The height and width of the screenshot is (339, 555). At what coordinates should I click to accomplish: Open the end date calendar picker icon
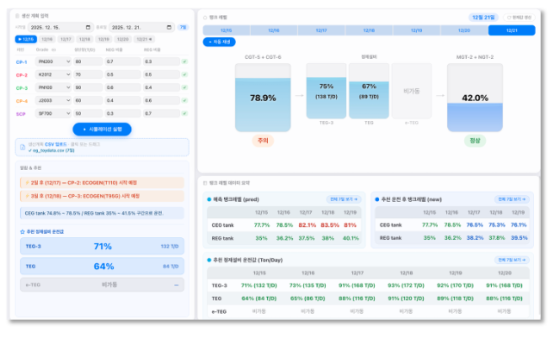tap(169, 27)
